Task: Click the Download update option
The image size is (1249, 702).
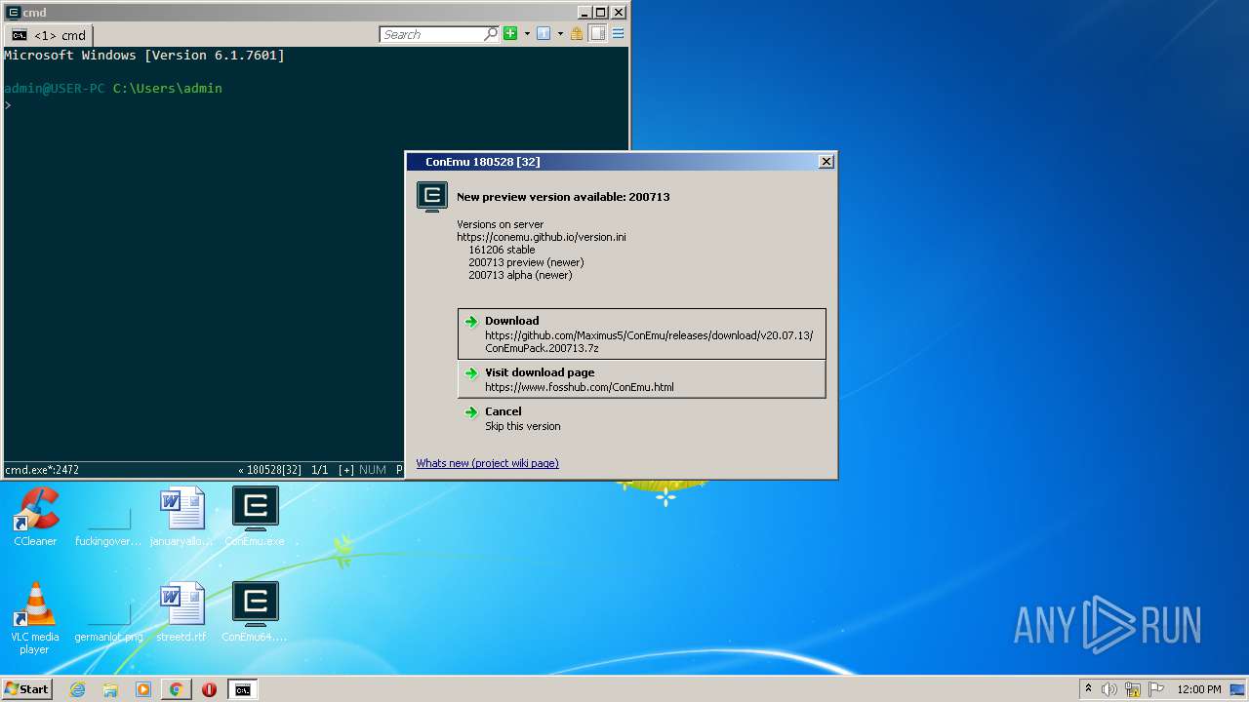Action: click(642, 333)
